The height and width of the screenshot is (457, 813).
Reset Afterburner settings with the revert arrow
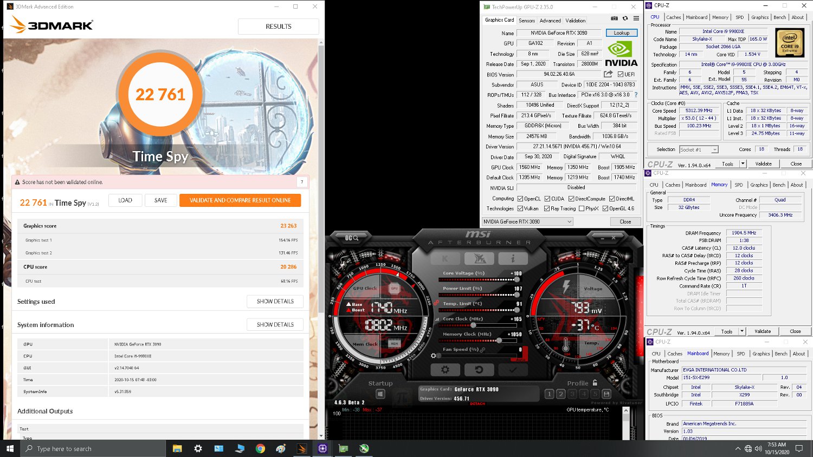pyautogui.click(x=479, y=370)
